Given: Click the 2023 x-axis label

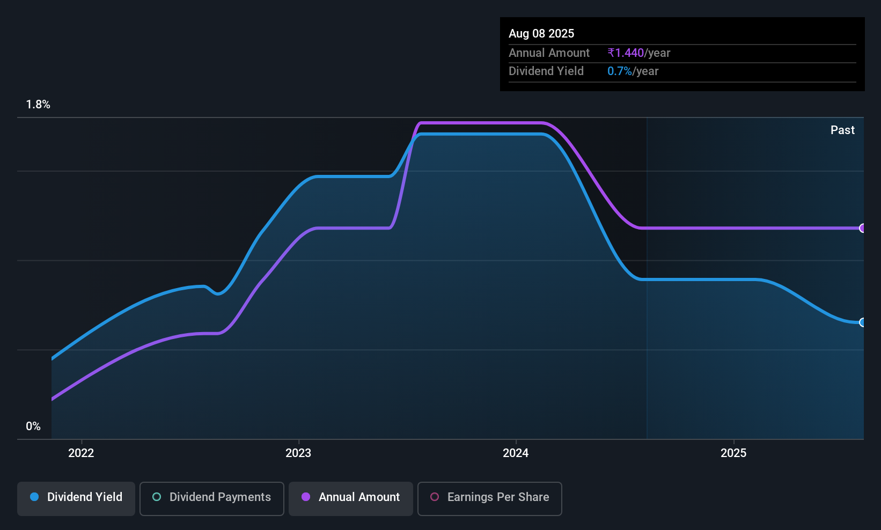Looking at the screenshot, I should click(298, 453).
